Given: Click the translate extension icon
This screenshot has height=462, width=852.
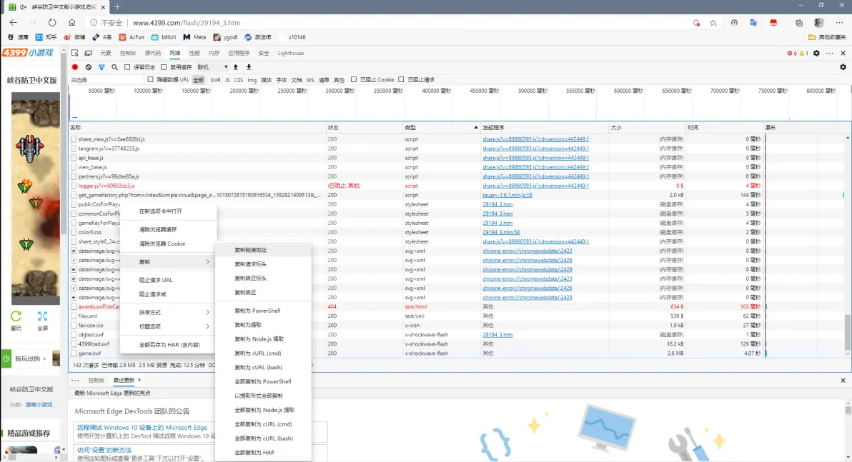Looking at the screenshot, I should [x=753, y=23].
